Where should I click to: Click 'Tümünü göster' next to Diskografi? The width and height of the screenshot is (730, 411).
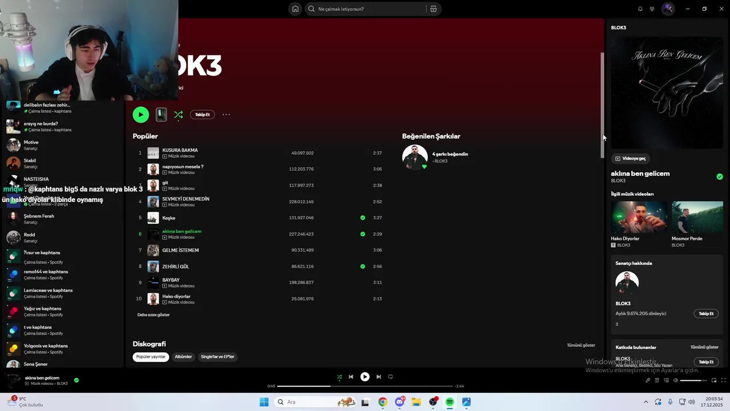581,345
